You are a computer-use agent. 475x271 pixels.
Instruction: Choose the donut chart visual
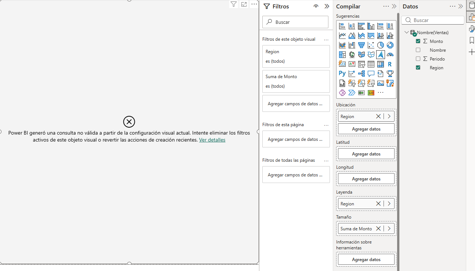click(390, 45)
